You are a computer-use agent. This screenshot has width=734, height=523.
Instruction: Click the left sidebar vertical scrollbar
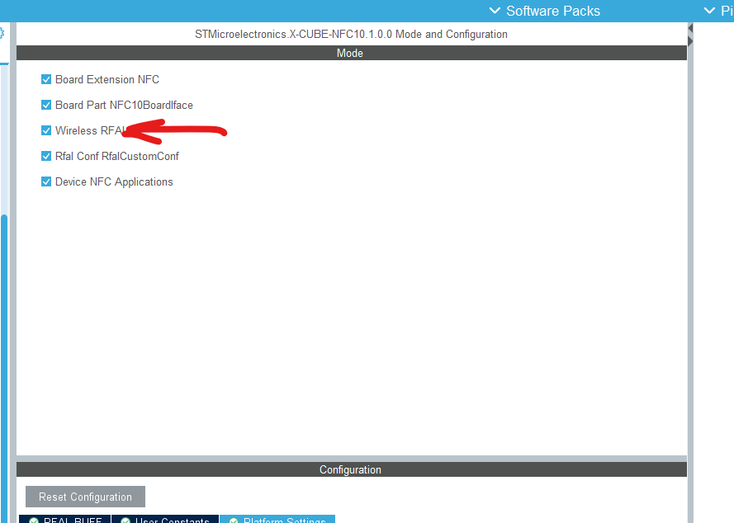click(x=4, y=367)
